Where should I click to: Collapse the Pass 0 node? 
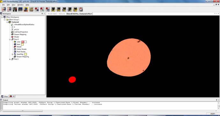tap(10, 40)
